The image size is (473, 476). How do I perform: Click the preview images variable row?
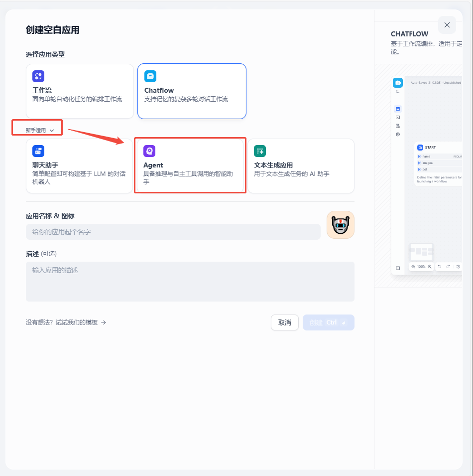click(440, 163)
